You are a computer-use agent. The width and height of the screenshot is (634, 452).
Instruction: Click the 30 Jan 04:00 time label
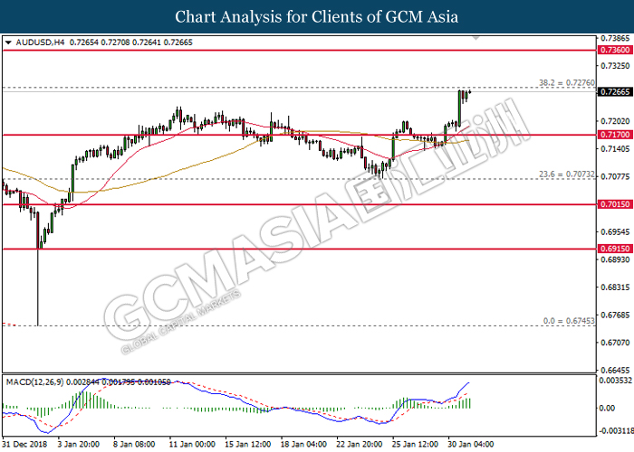pyautogui.click(x=471, y=445)
